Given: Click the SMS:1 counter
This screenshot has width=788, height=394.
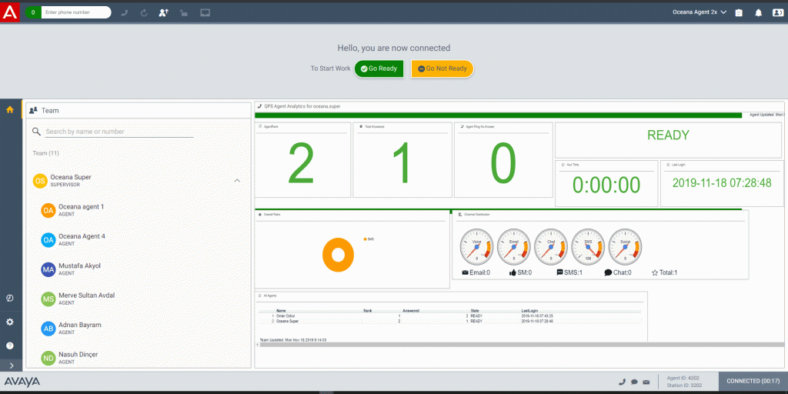Looking at the screenshot, I should (569, 273).
